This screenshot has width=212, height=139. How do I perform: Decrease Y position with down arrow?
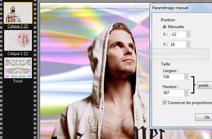pyautogui.click(x=188, y=46)
